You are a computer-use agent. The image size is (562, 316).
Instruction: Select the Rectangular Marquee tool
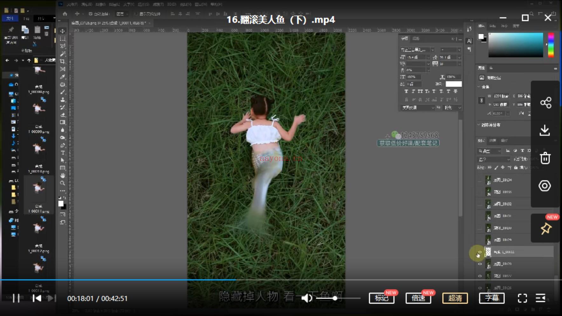(x=63, y=38)
